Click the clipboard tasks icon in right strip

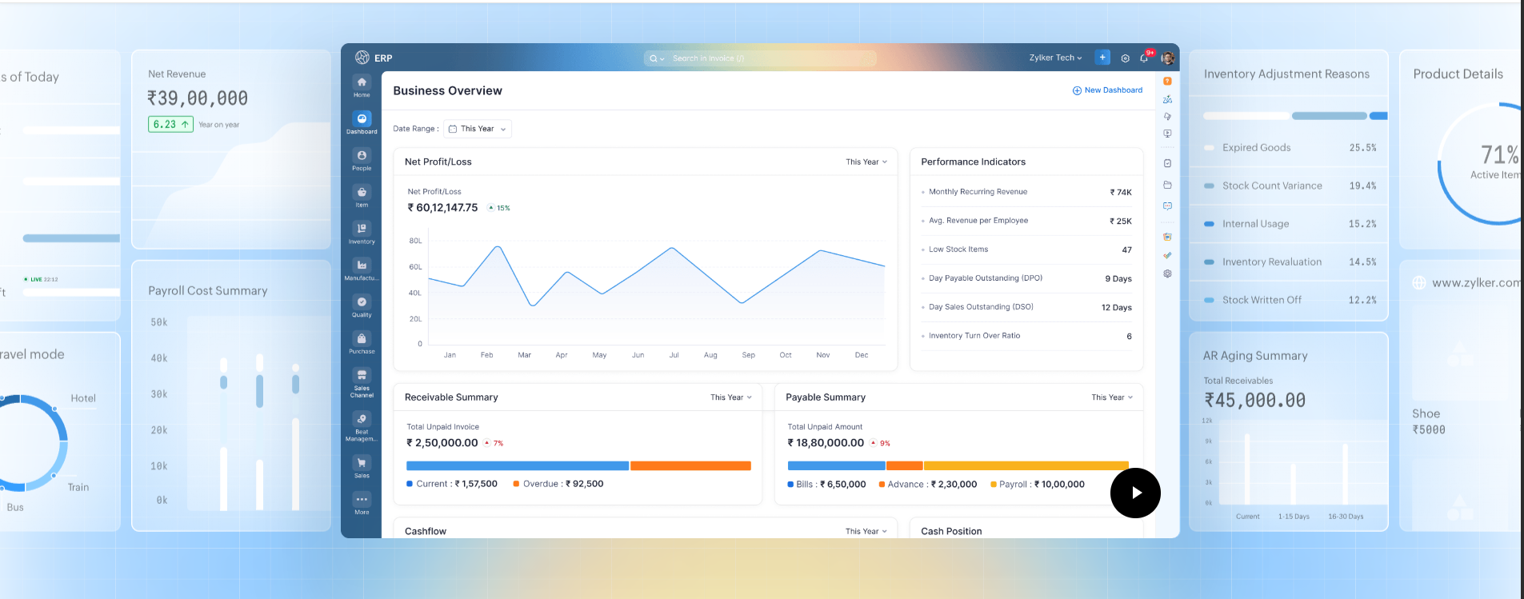click(x=1167, y=163)
